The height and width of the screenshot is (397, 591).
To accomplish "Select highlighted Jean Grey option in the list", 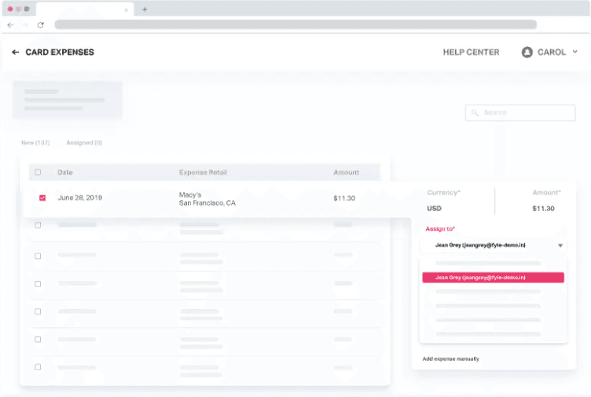I will (x=493, y=277).
